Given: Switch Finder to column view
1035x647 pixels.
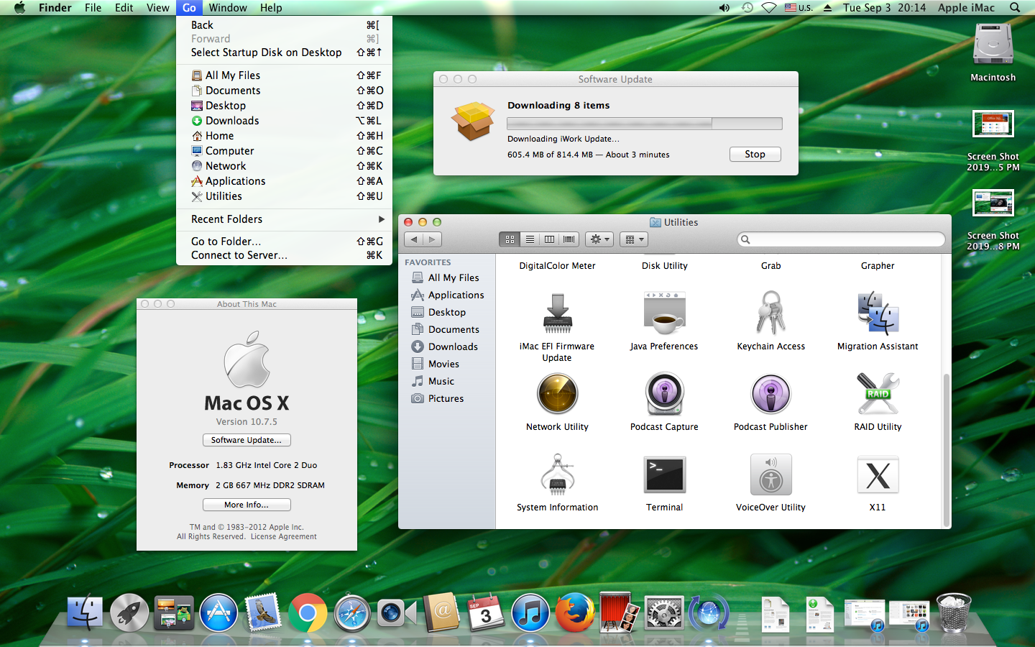Looking at the screenshot, I should click(549, 239).
